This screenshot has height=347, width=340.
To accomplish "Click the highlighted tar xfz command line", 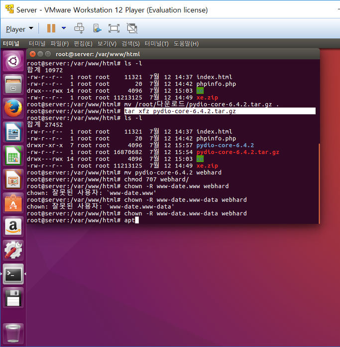I will point(220,111).
